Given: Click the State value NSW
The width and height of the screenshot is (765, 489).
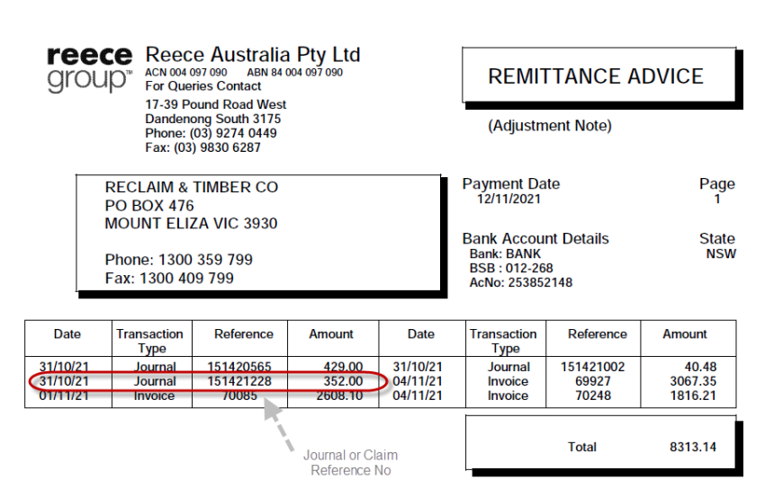Looking at the screenshot, I should [x=720, y=253].
